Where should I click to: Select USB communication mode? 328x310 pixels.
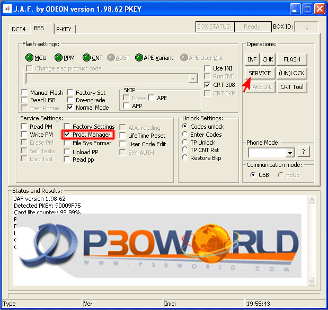pyautogui.click(x=253, y=175)
